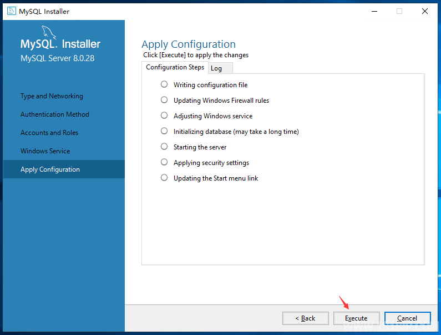The width and height of the screenshot is (441, 335).
Task: Click the 'Starting the server' text
Action: pyautogui.click(x=200, y=147)
